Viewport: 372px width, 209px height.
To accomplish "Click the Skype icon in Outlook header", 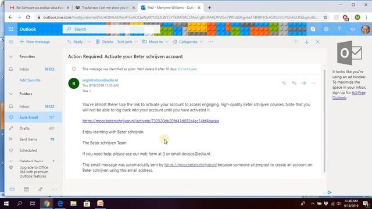I will [313, 29].
